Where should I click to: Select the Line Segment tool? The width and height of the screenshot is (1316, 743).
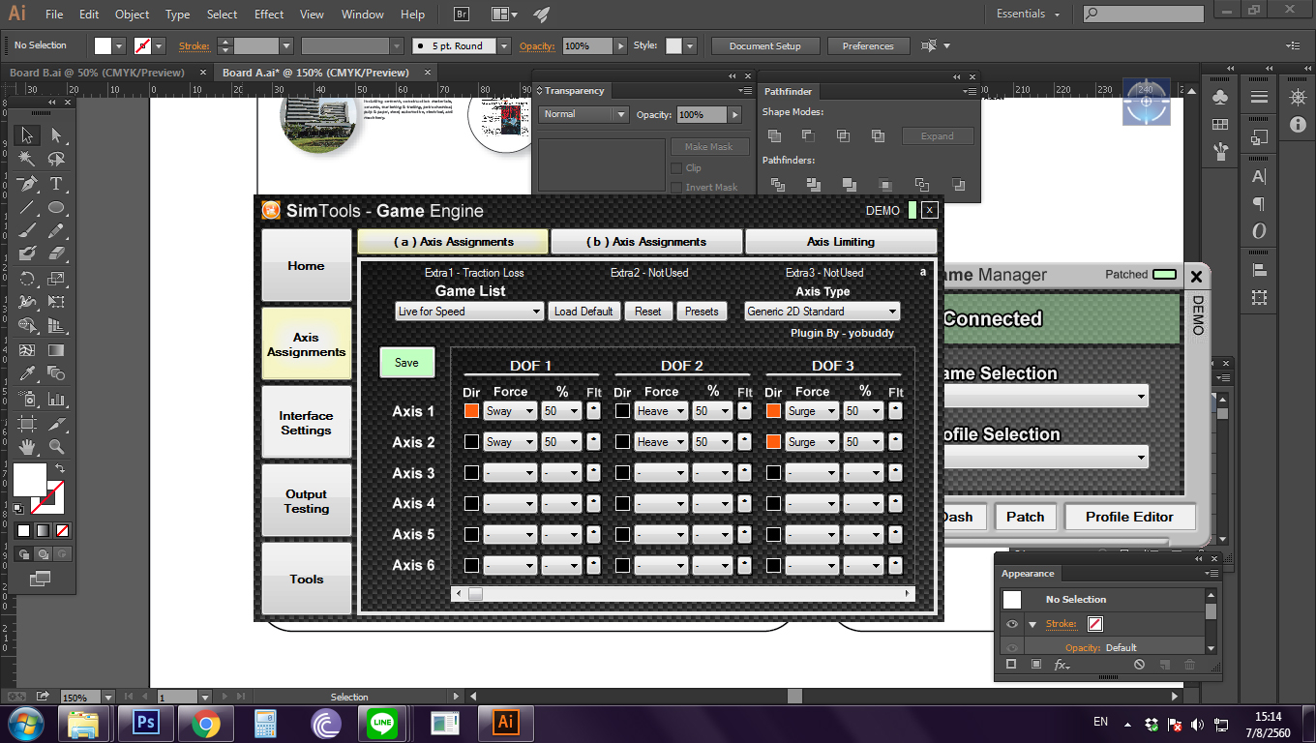coord(27,207)
